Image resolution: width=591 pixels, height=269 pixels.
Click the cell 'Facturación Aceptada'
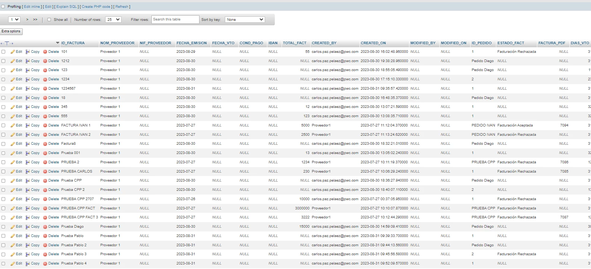(x=515, y=125)
